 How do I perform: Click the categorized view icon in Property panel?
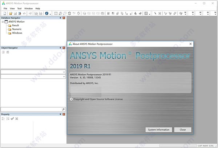[x=3, y=119]
